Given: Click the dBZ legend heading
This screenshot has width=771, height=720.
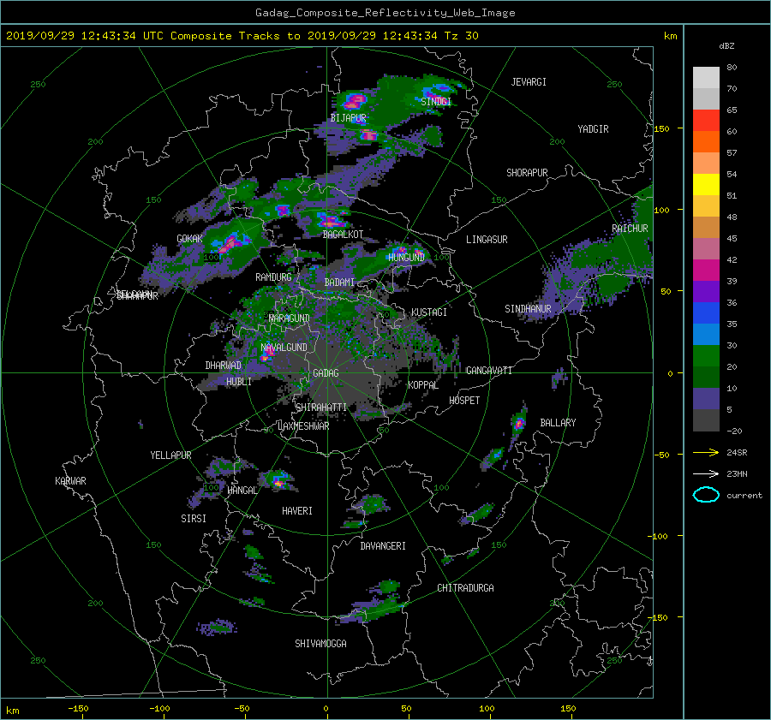Looking at the screenshot, I should (726, 46).
